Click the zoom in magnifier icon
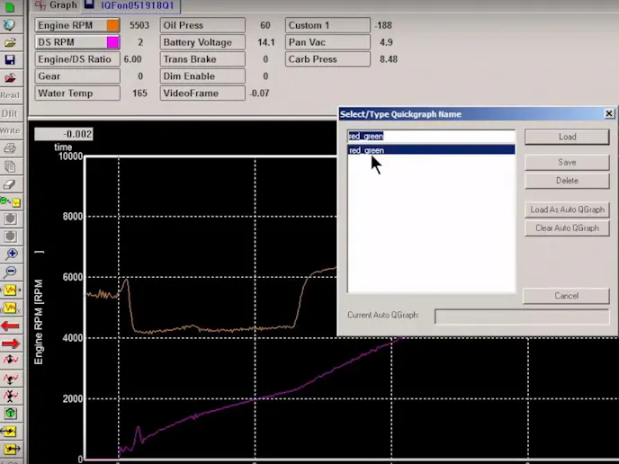 (11, 254)
